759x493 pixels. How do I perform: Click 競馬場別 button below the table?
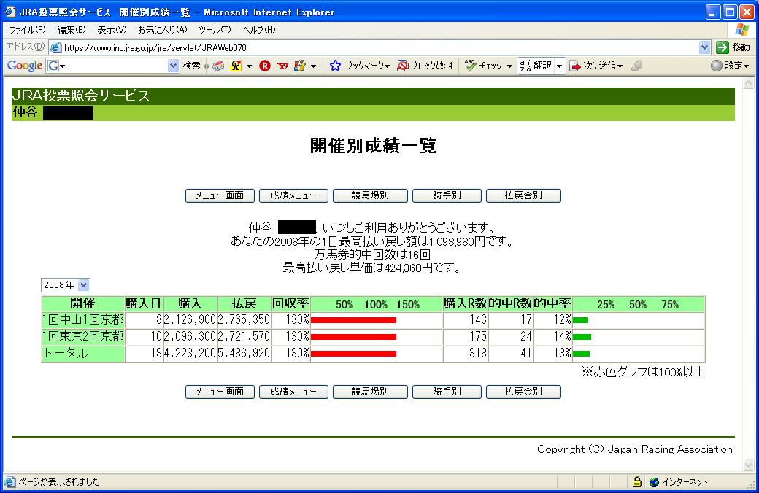click(x=370, y=392)
